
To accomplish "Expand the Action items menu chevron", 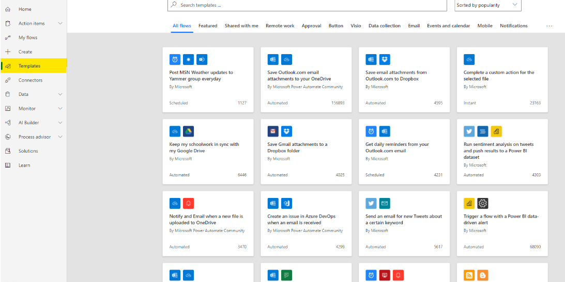I will coord(60,24).
